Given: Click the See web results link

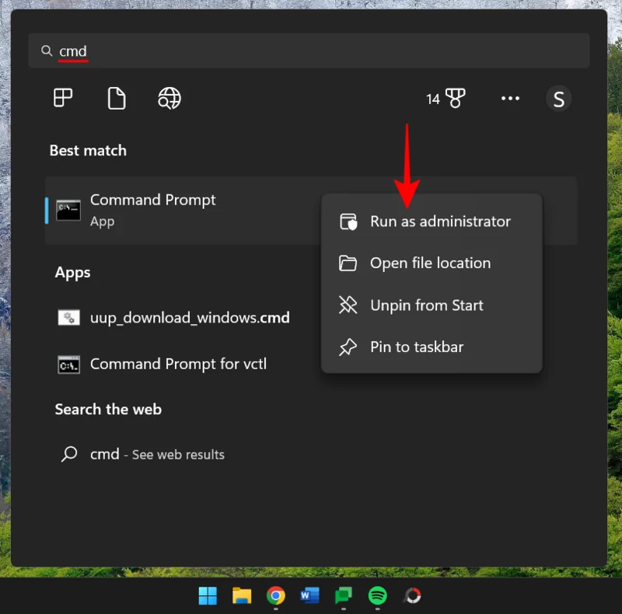Looking at the screenshot, I should click(177, 454).
